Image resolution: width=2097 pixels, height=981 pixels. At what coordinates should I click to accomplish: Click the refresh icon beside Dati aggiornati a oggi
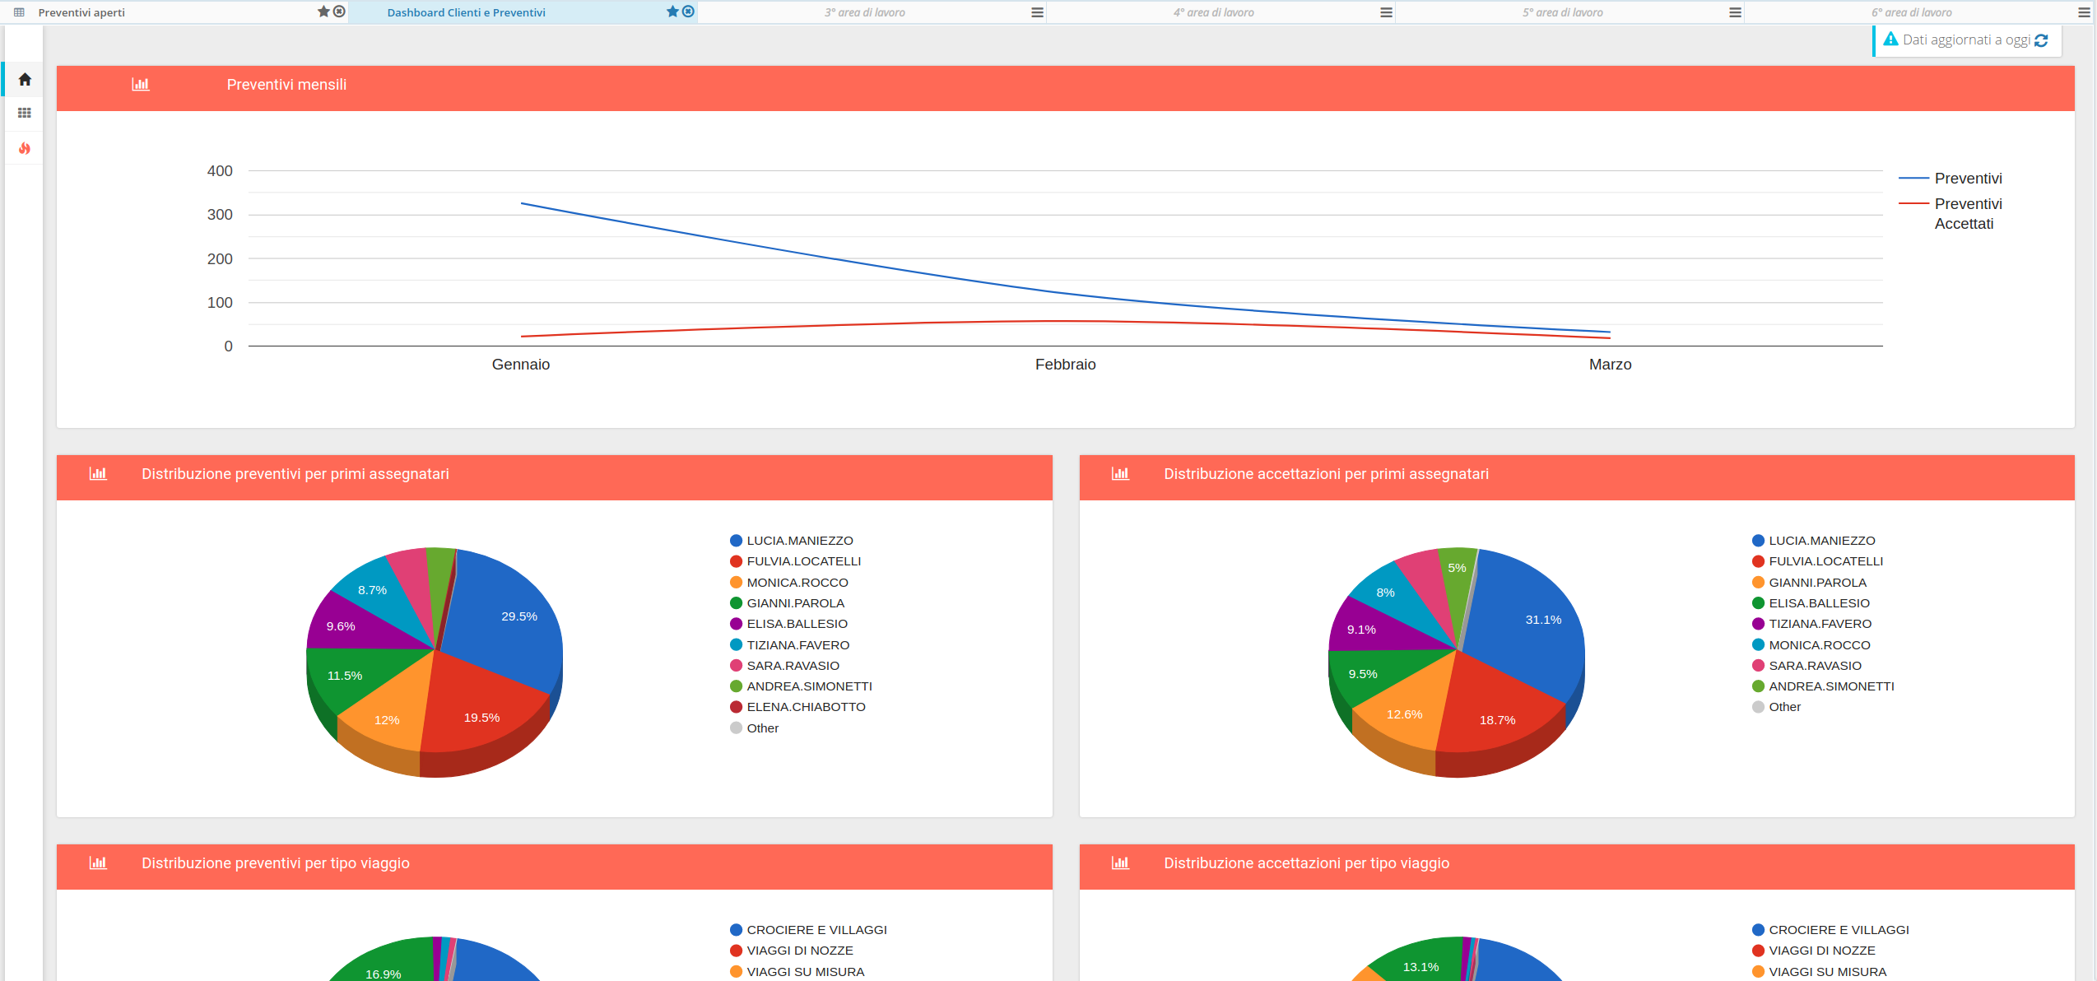point(2041,40)
